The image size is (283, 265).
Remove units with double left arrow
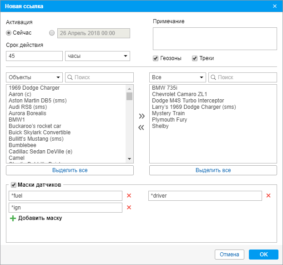click(141, 127)
